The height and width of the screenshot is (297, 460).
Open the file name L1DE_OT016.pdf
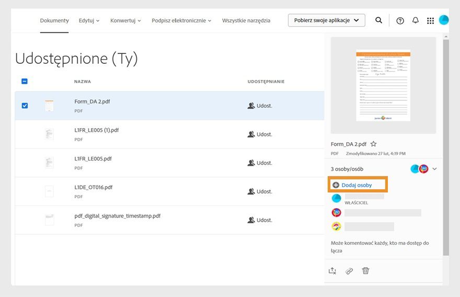(x=93, y=187)
